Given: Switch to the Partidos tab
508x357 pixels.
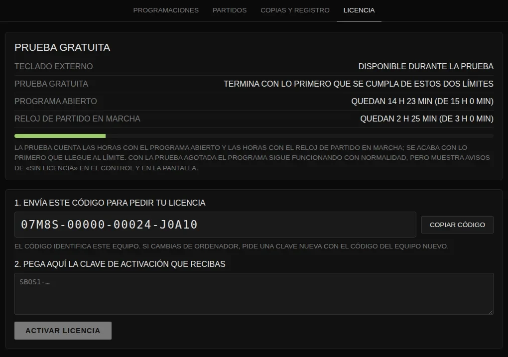Looking at the screenshot, I should 230,10.
